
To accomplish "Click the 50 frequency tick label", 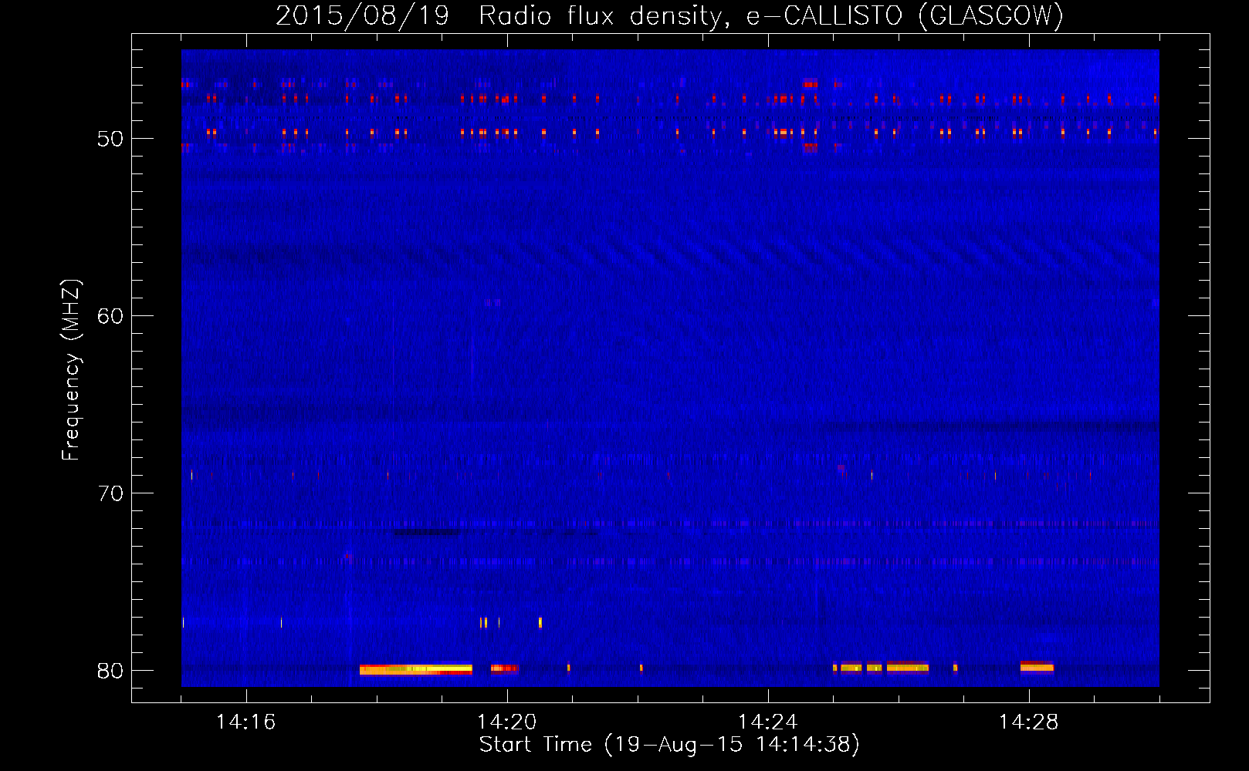I will click(x=110, y=139).
